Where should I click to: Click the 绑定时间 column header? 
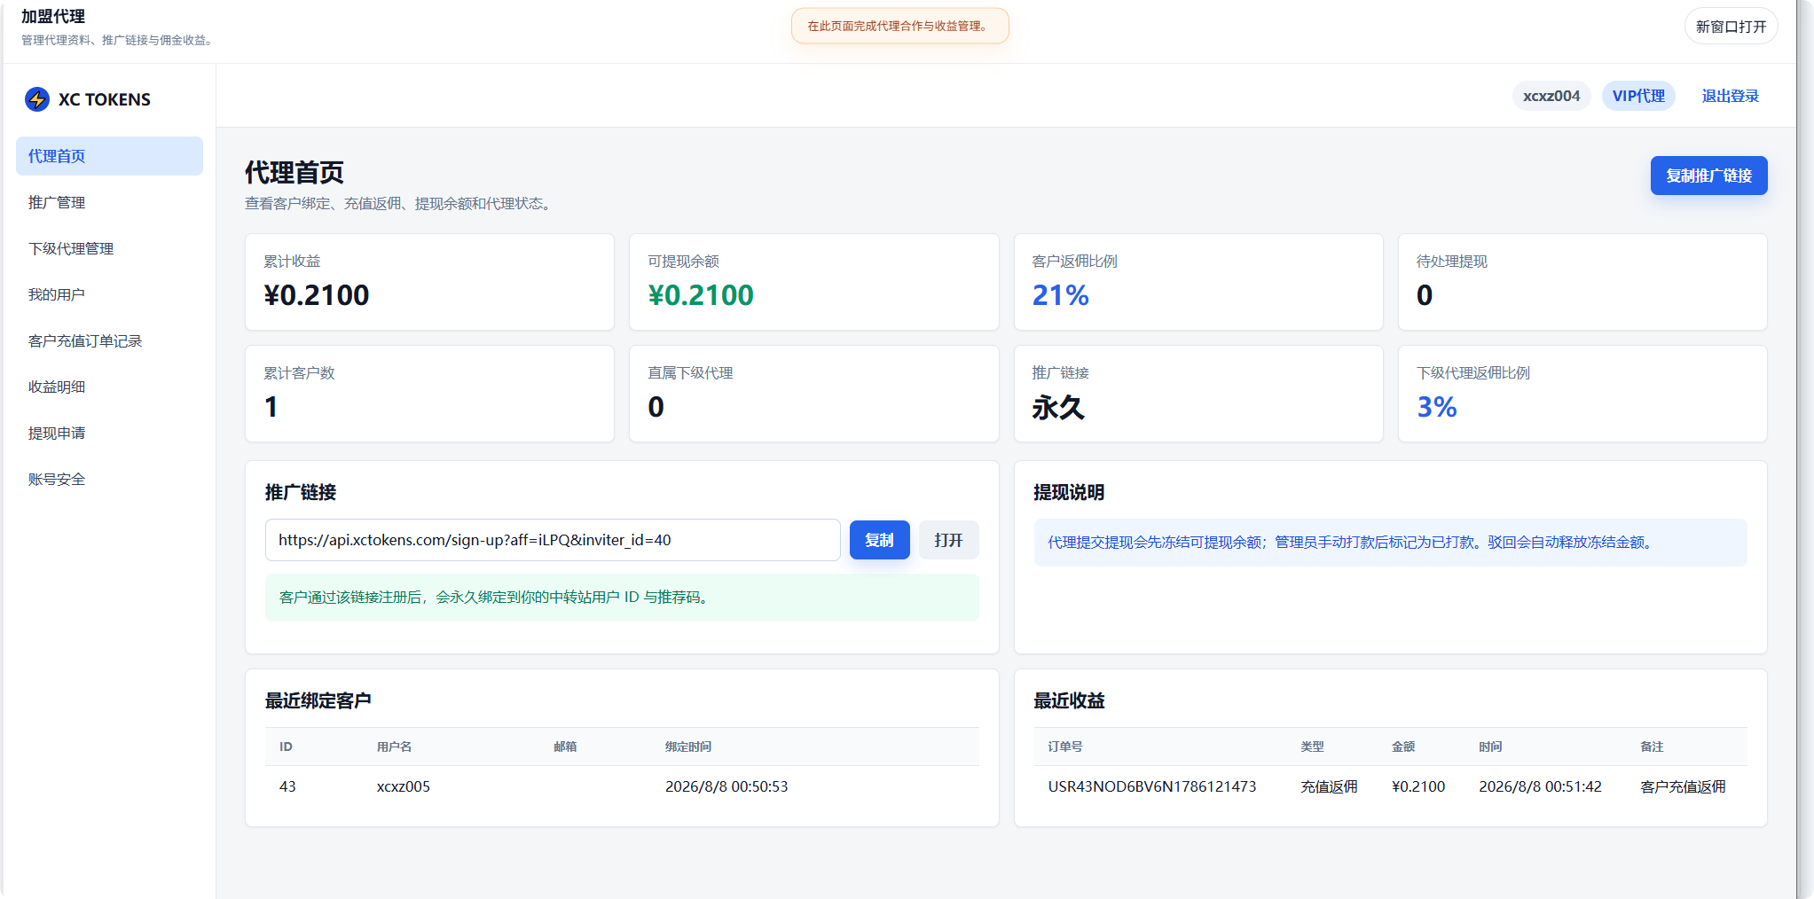[x=688, y=747]
